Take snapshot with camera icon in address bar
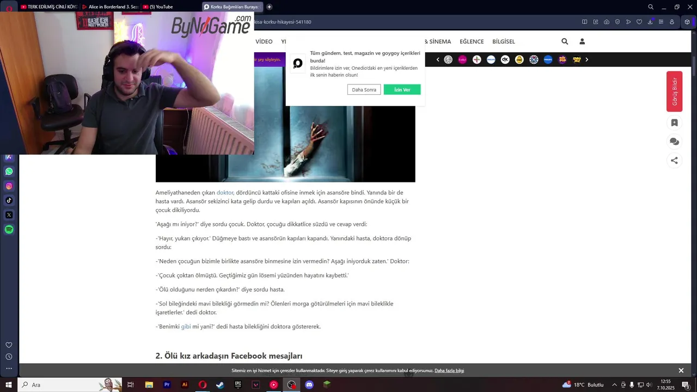This screenshot has height=392, width=697. click(x=607, y=22)
